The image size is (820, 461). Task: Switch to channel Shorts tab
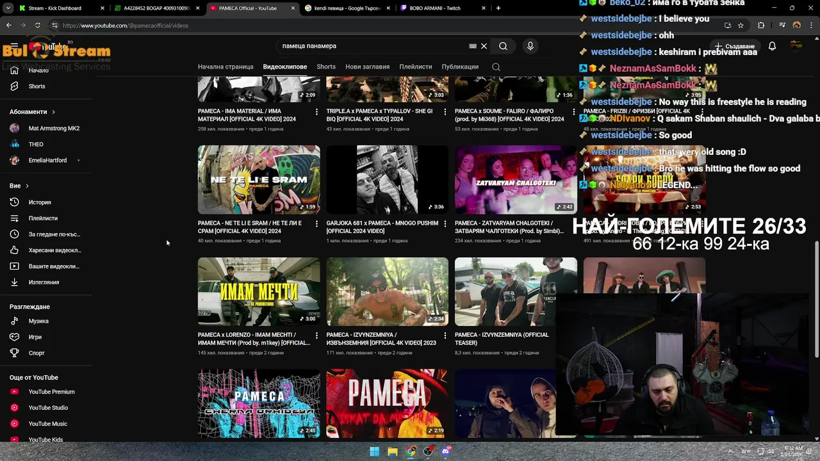click(x=326, y=67)
